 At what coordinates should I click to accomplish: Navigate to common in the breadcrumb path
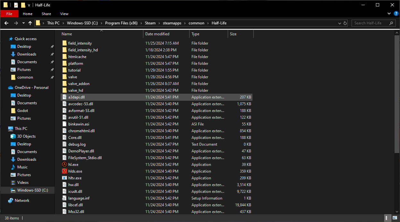pyautogui.click(x=196, y=23)
